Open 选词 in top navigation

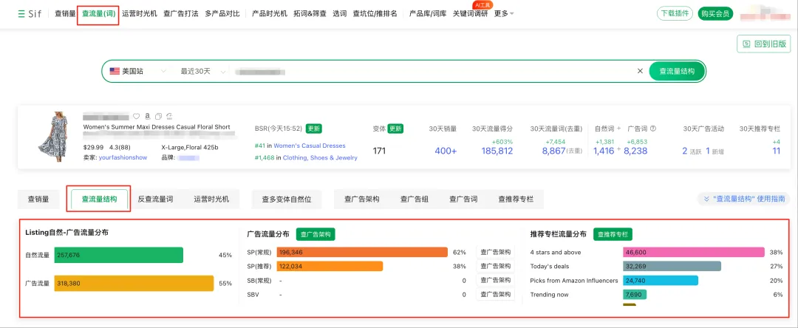[339, 14]
